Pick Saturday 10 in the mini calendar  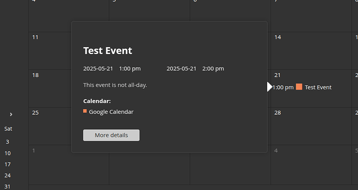(x=8, y=153)
